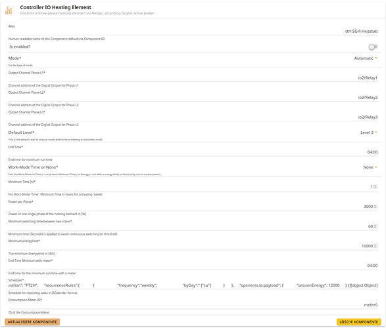The height and width of the screenshot is (328, 386).
Task: Edit Output Channel Phase L3 field
Action: [193, 117]
